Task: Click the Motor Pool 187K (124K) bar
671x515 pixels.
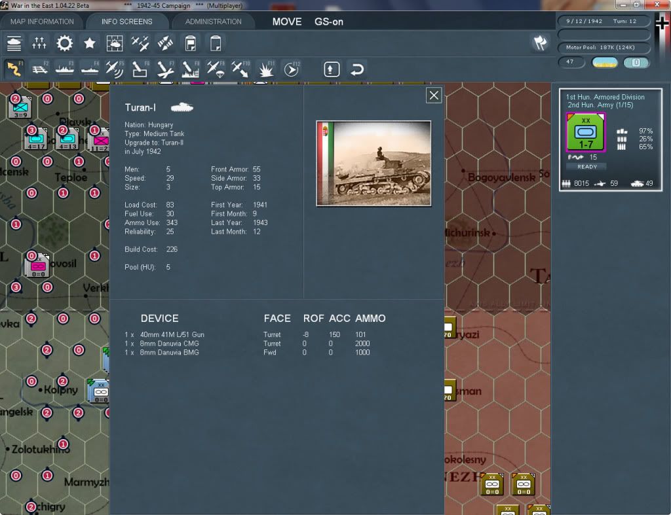Action: point(604,47)
